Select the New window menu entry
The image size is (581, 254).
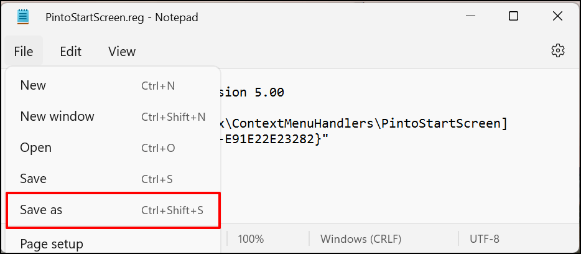point(57,116)
